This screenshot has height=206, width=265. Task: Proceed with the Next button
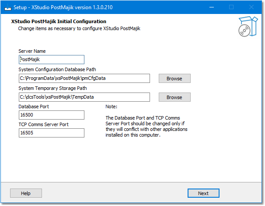click(x=203, y=193)
